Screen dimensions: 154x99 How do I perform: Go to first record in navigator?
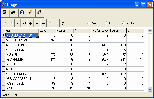(5, 23)
